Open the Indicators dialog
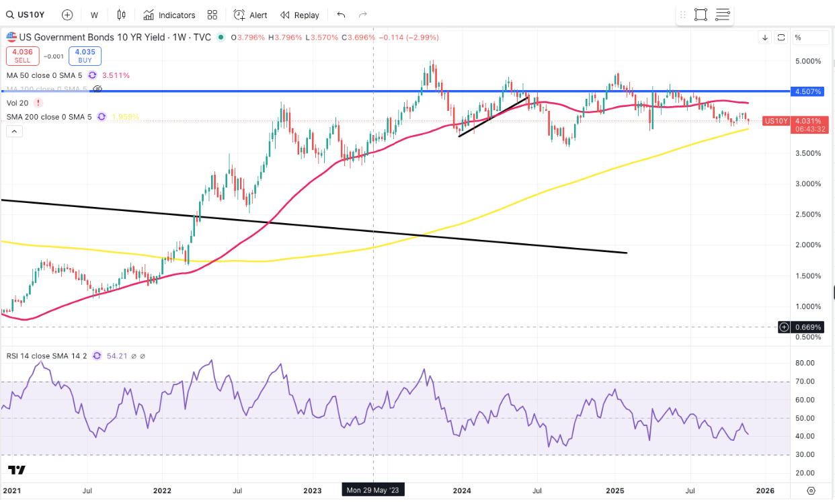Image resolution: width=835 pixels, height=502 pixels. 169,15
